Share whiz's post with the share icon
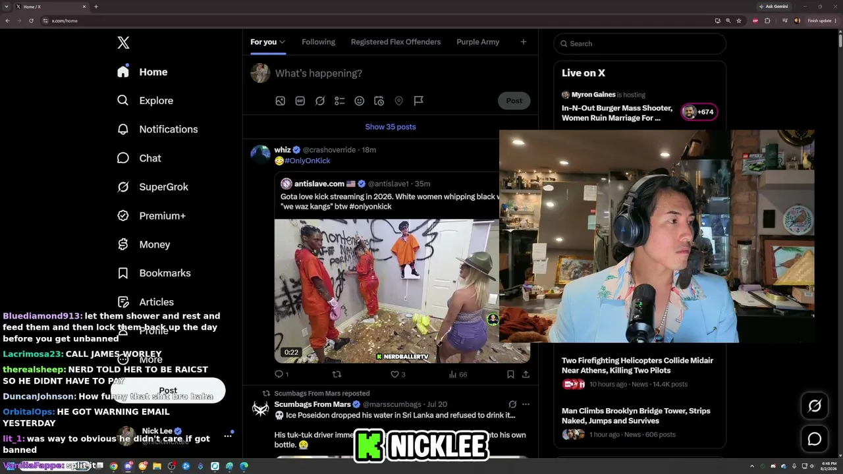The image size is (843, 474). coord(526,375)
